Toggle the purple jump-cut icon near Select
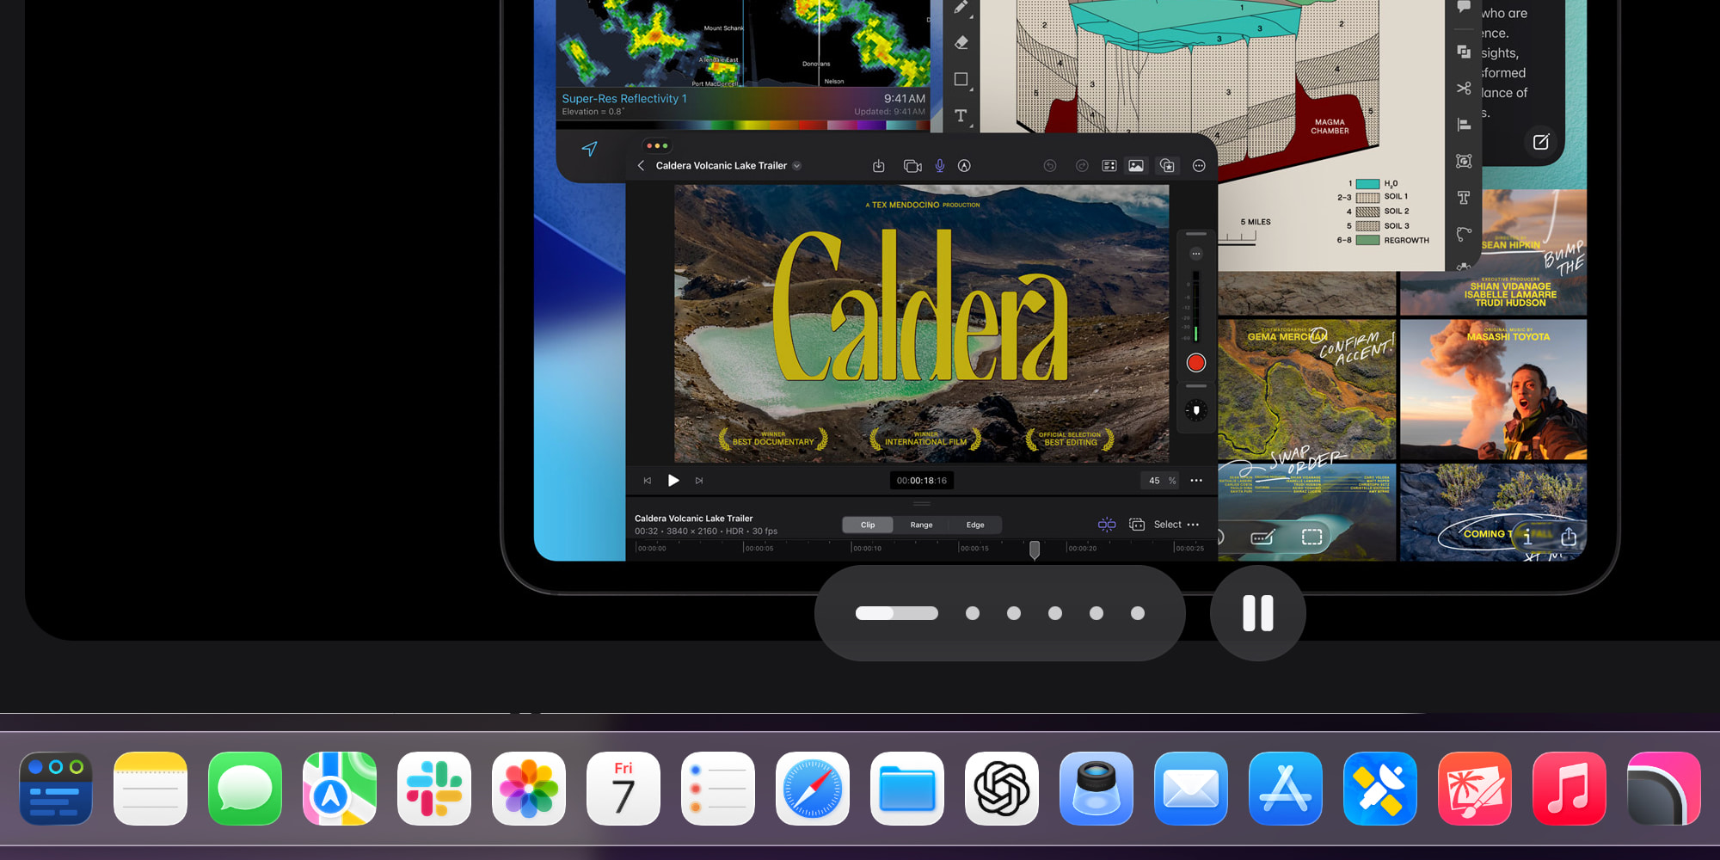The image size is (1720, 860). tap(1107, 524)
